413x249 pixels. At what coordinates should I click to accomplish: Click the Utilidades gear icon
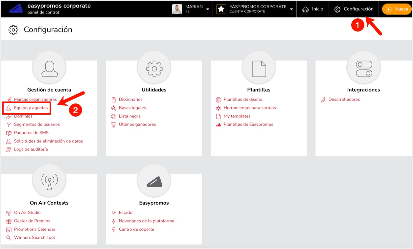point(154,68)
